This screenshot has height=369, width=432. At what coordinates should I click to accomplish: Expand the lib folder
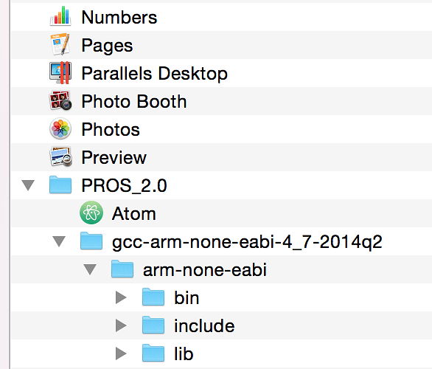point(121,354)
